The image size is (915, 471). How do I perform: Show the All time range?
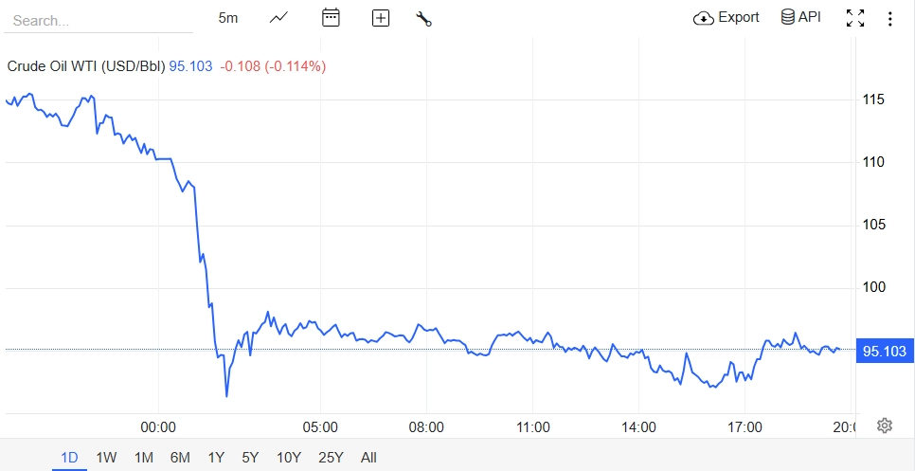click(x=368, y=458)
